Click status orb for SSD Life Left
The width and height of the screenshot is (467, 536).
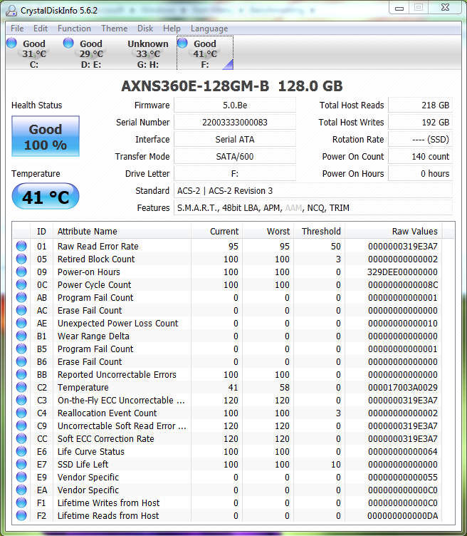(x=22, y=465)
